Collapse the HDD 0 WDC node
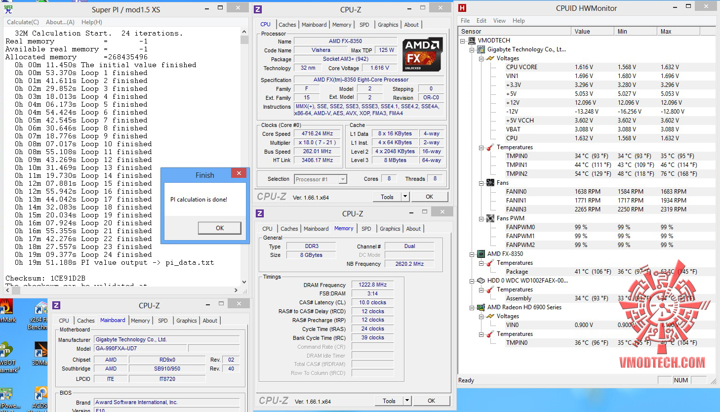The image size is (720, 412). coord(472,281)
